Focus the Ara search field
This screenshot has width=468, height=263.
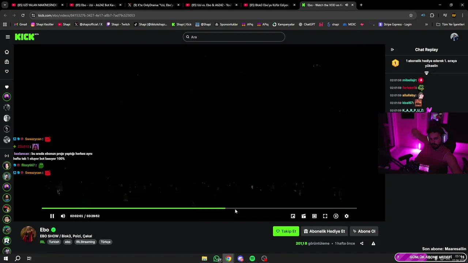(x=234, y=37)
